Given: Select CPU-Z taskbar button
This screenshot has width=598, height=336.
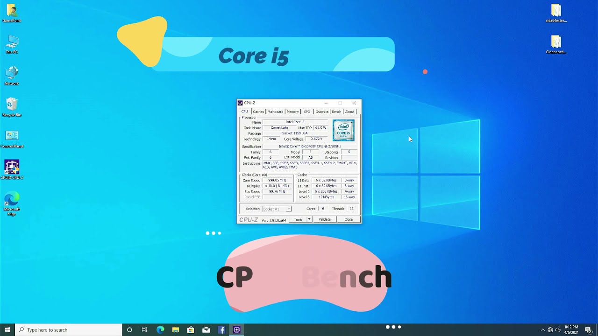Looking at the screenshot, I should 236,330.
